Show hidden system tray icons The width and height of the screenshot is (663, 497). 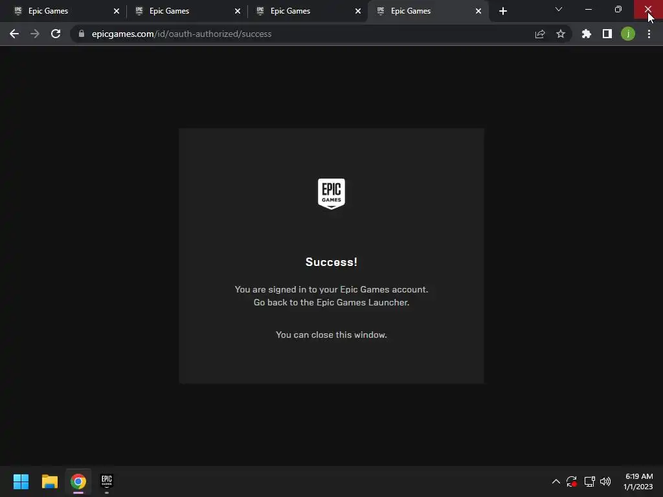(x=556, y=481)
